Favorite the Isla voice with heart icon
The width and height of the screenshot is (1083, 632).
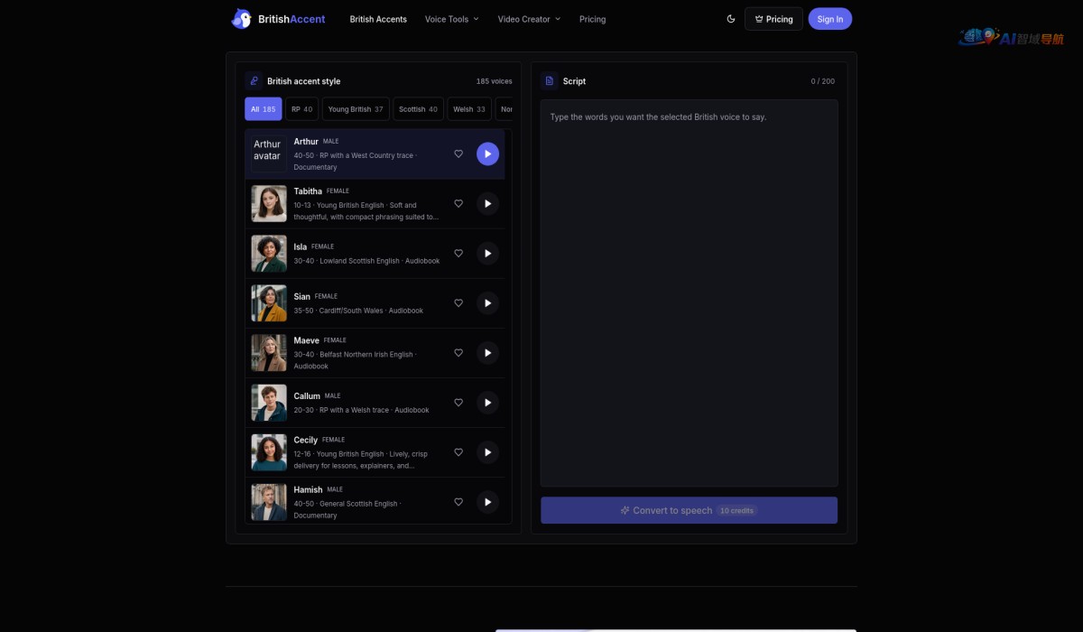(458, 253)
